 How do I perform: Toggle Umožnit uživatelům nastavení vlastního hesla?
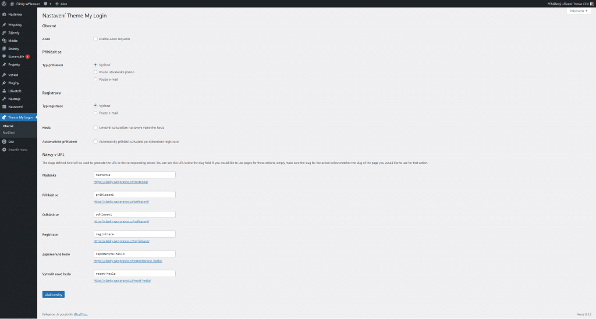[x=95, y=128]
